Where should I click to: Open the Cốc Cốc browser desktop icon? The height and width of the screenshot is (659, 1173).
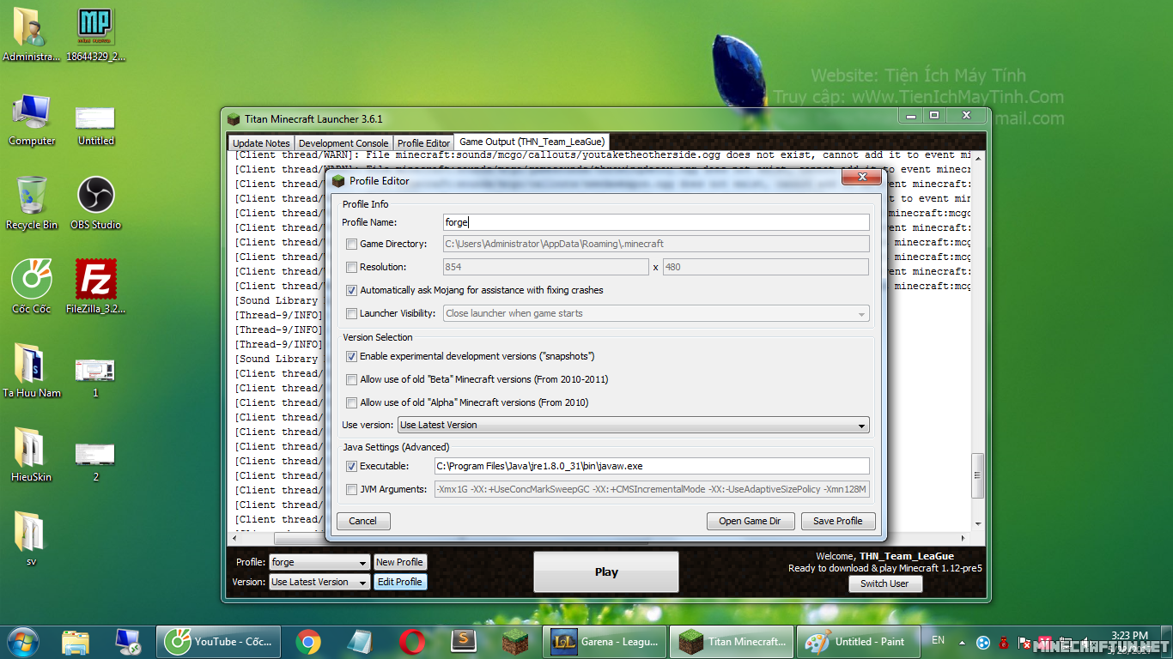[31, 281]
